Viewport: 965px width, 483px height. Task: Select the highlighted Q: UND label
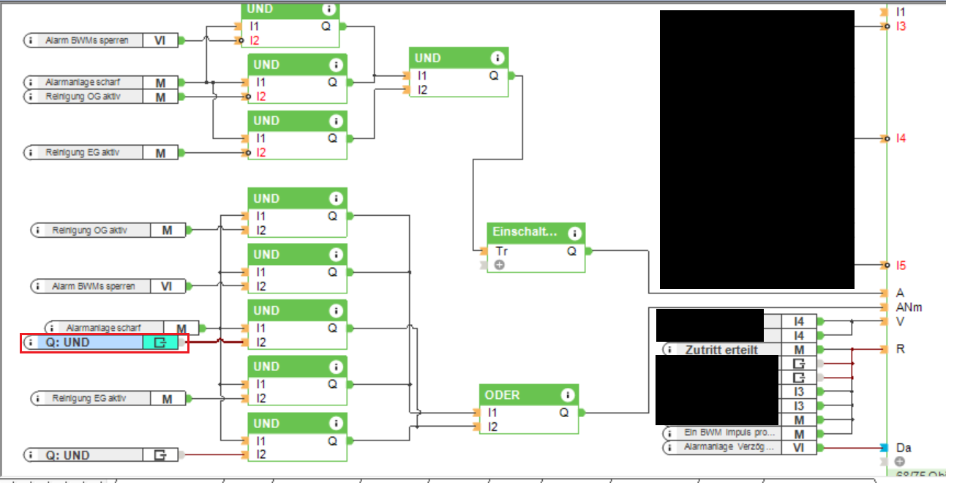coord(68,342)
